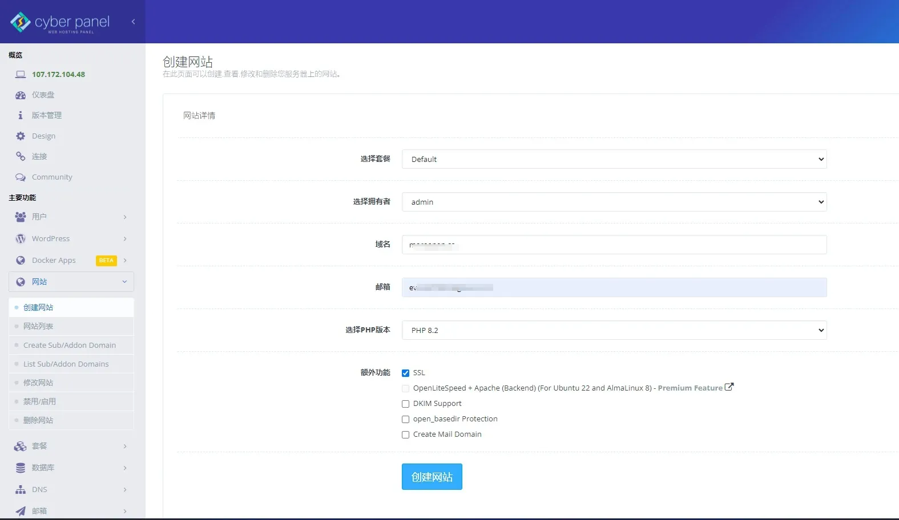Open the 网站列表 menu item
899x520 pixels.
pos(38,326)
